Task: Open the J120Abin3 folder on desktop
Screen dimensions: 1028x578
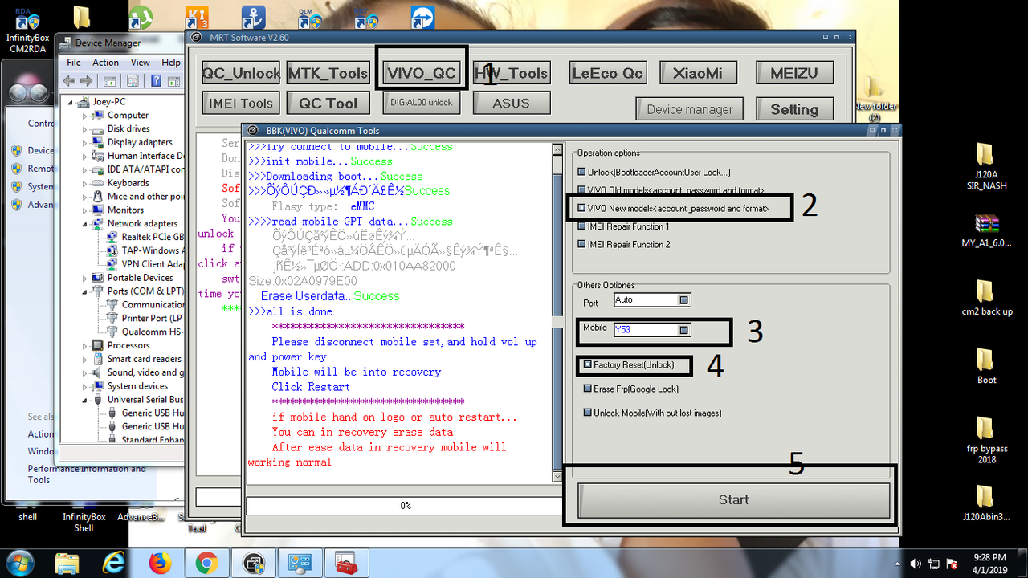Action: [986, 503]
